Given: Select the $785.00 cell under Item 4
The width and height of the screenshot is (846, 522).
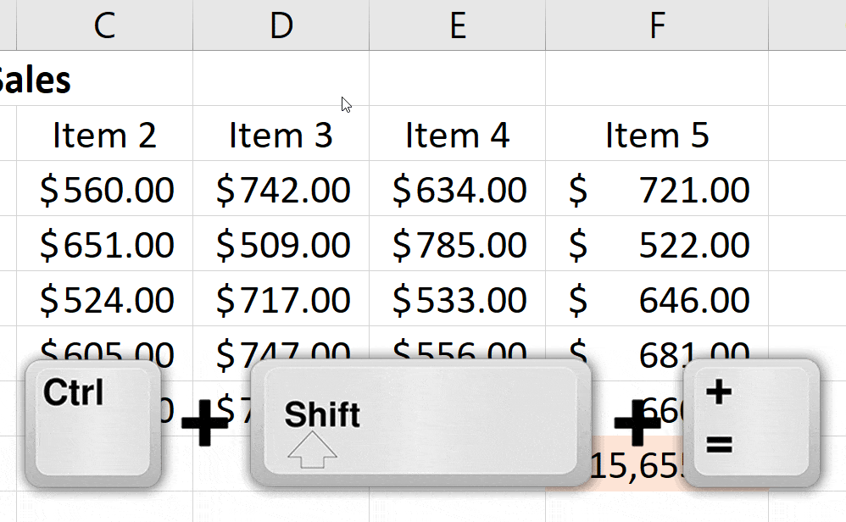Looking at the screenshot, I should 457,245.
